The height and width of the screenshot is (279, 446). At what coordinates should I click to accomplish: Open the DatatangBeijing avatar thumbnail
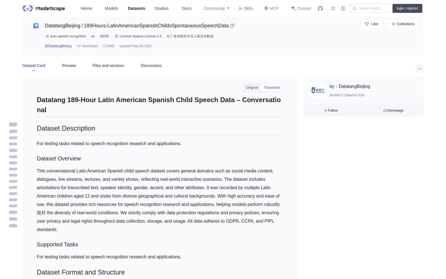tap(317, 90)
